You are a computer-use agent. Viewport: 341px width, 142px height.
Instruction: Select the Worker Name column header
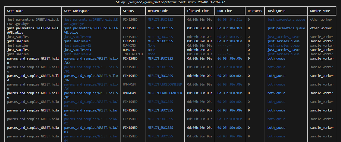pyautogui.click(x=320, y=11)
